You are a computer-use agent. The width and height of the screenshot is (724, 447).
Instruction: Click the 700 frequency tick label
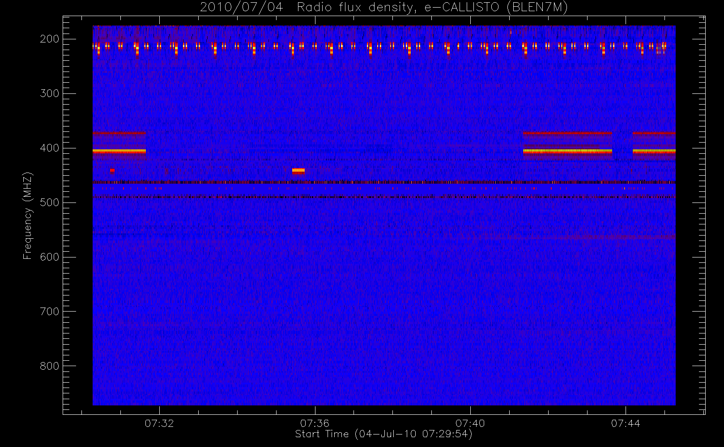click(x=50, y=312)
